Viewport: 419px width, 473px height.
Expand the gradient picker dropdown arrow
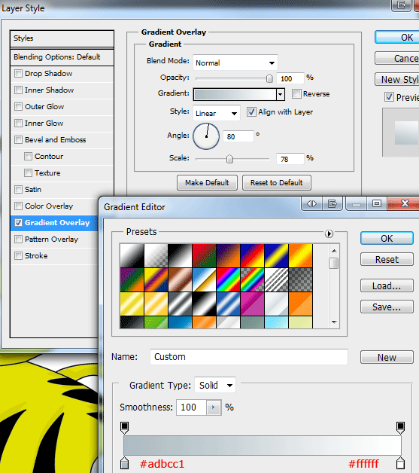[x=281, y=94]
